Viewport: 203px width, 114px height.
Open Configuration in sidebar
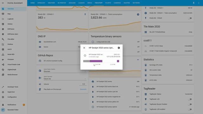coord(13,97)
